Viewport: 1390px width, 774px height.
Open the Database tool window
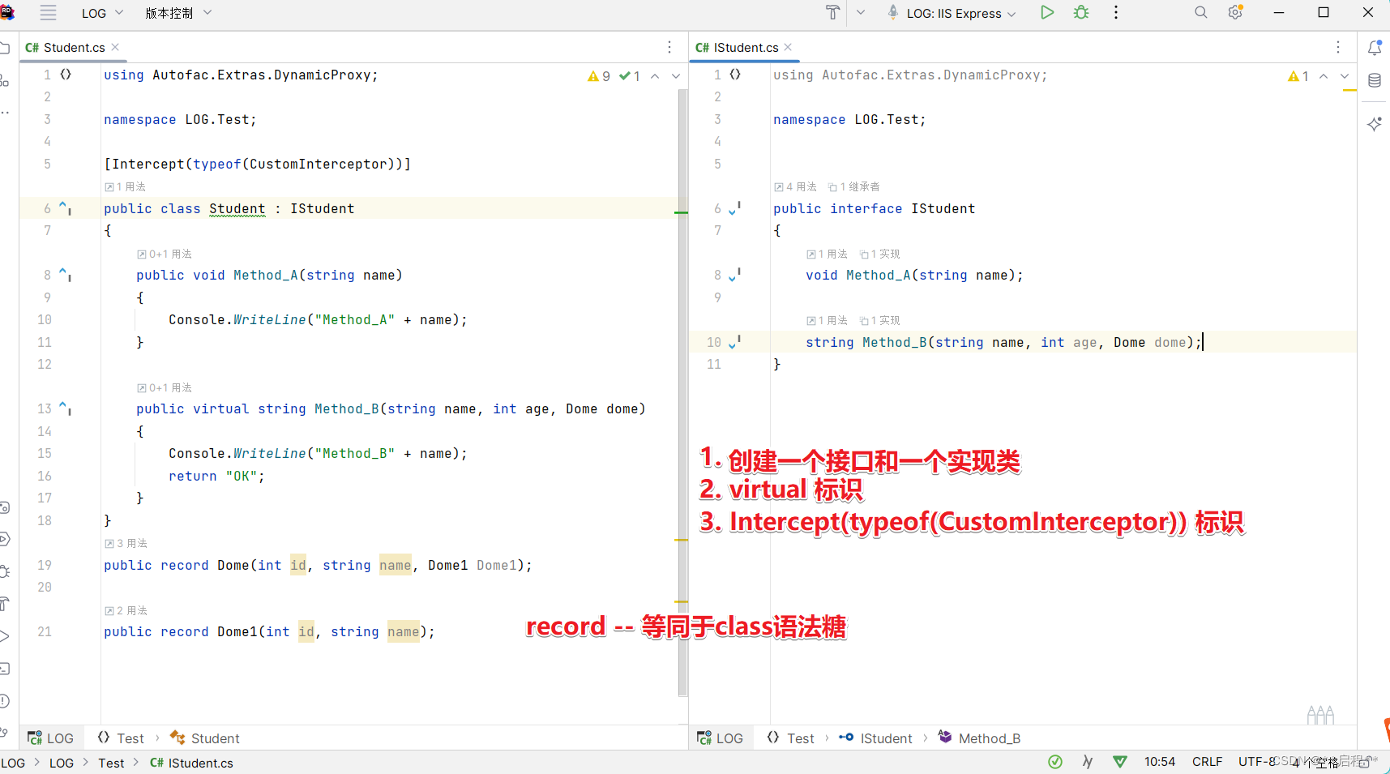(1375, 81)
